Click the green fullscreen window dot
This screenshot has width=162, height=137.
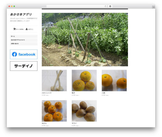[x=14, y=6]
